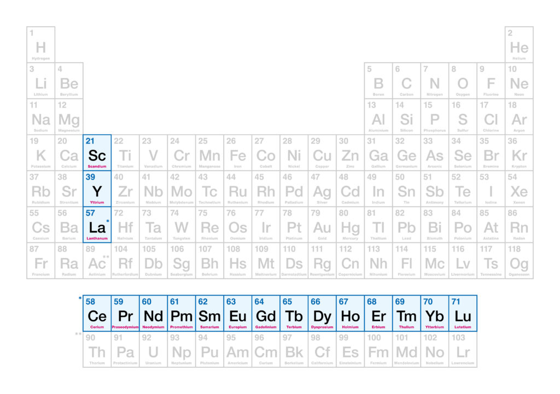Image resolution: width=560 pixels, height=394 pixels.
Task: Click the Dysprosium element tile
Action: pos(322,313)
